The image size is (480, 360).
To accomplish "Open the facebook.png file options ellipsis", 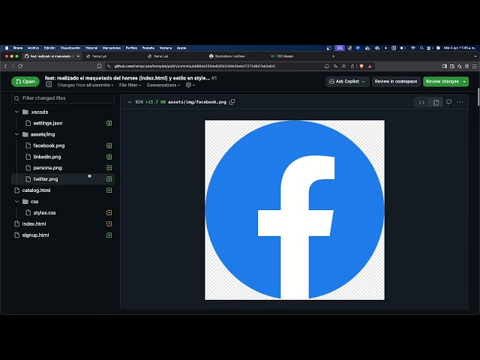I will (x=460, y=102).
